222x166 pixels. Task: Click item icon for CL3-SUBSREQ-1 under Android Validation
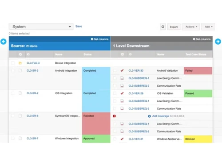pyautogui.click(x=122, y=78)
